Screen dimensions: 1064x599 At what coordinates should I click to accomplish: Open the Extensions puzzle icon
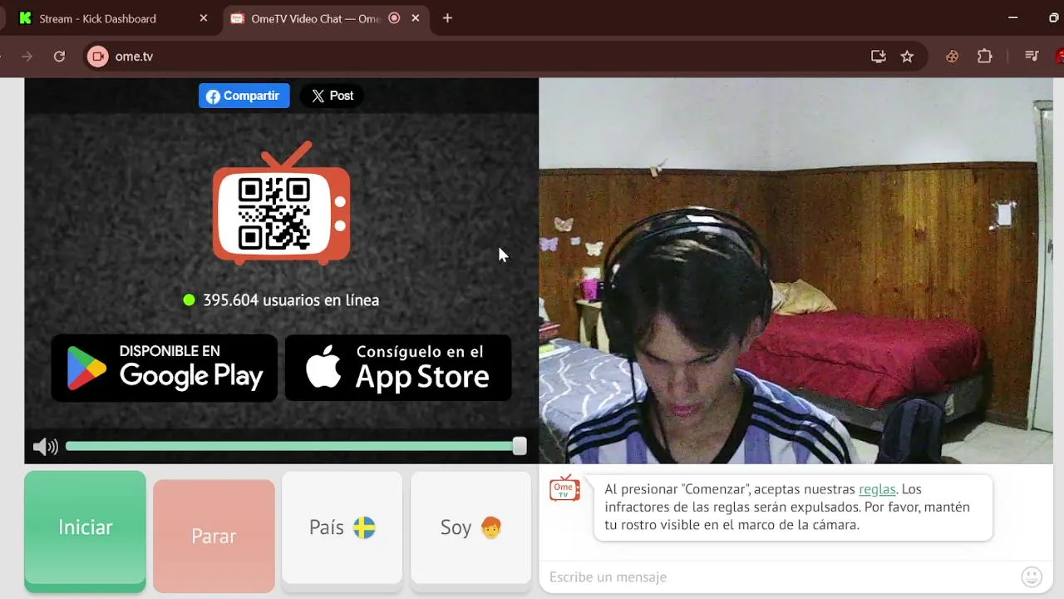point(985,57)
